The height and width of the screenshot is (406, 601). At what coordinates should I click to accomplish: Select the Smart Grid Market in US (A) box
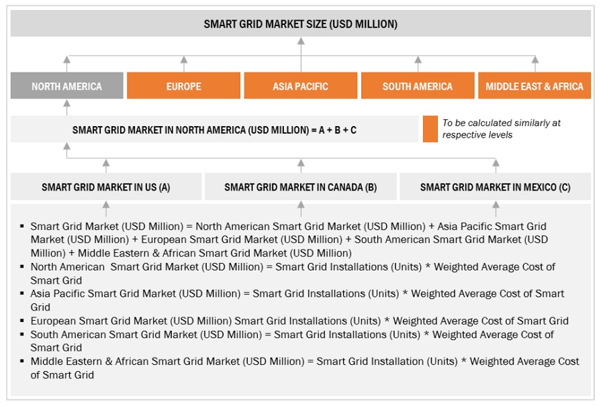[105, 187]
